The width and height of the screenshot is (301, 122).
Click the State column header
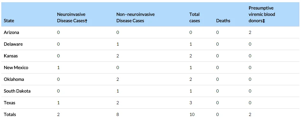[9, 21]
